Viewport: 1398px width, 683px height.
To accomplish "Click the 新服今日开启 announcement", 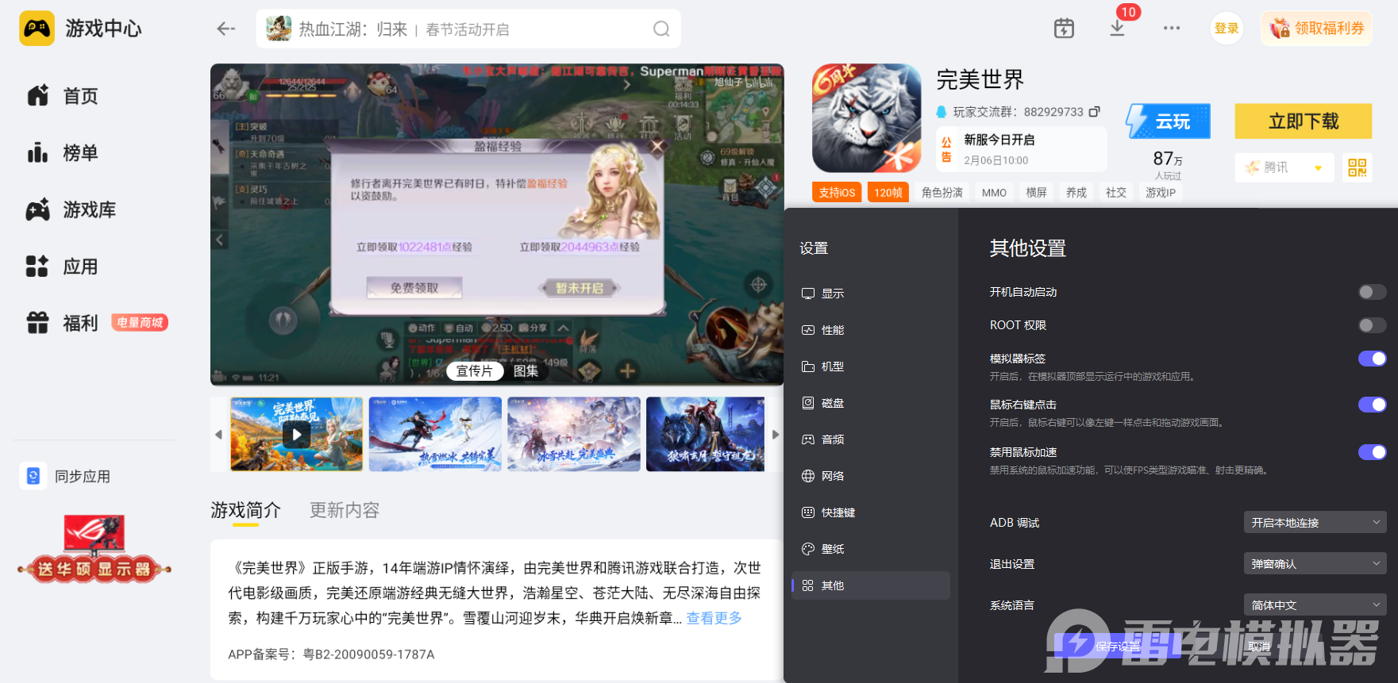I will pos(1022,149).
